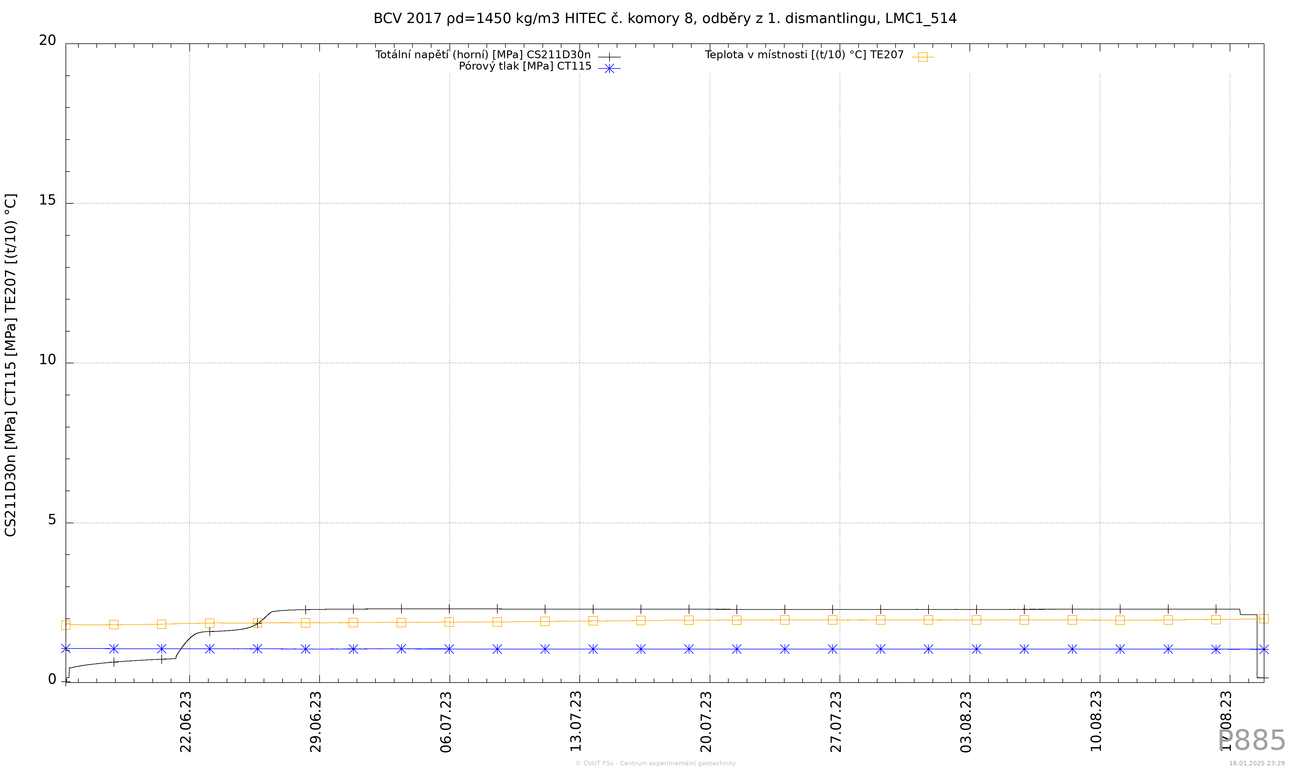Click y-axis tick label '10'
The width and height of the screenshot is (1311, 772).
[47, 360]
